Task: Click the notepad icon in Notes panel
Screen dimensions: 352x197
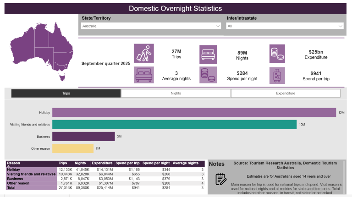Action: tap(221, 179)
